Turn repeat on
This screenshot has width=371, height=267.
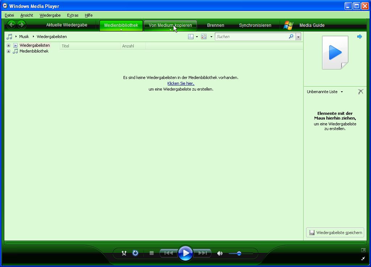[135, 253]
